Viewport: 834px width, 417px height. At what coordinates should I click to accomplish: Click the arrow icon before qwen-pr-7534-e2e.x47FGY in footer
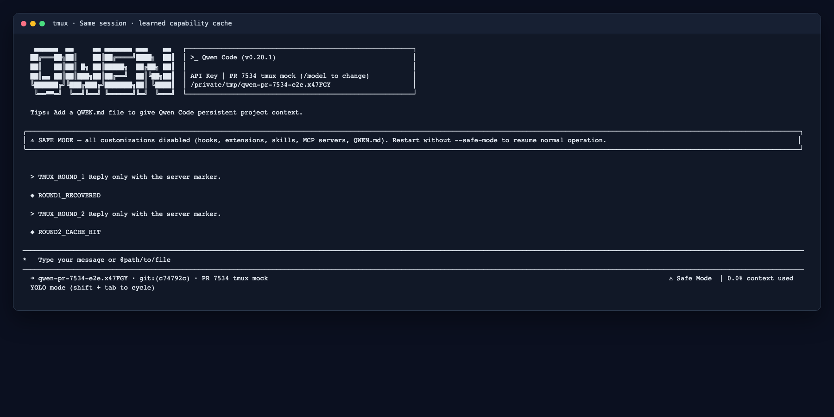(x=32, y=278)
